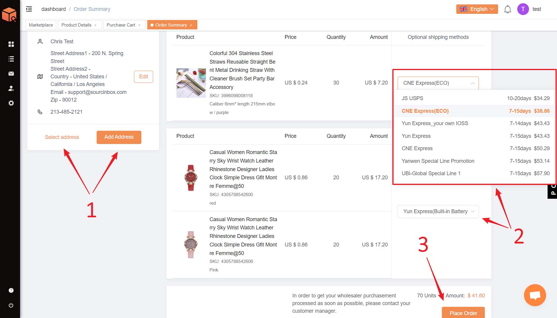
Task: Open settings gear icon in sidebar
Action: click(11, 103)
